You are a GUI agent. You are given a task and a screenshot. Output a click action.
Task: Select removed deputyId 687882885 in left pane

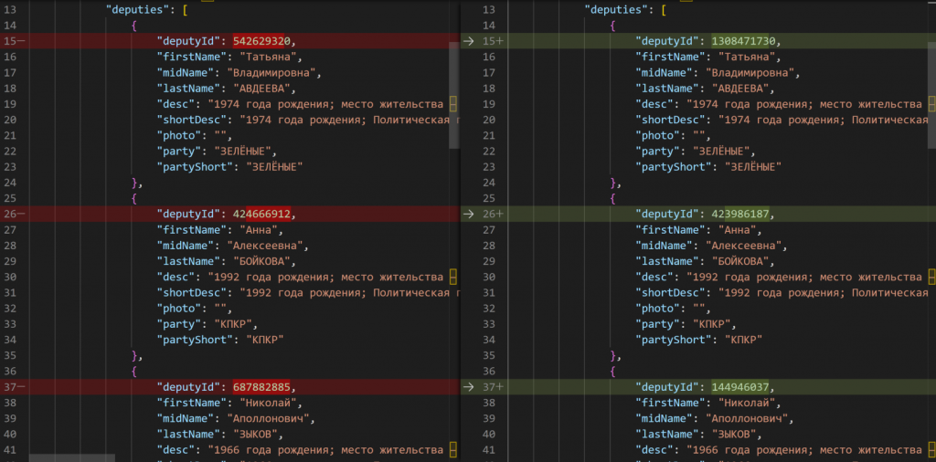[261, 387]
